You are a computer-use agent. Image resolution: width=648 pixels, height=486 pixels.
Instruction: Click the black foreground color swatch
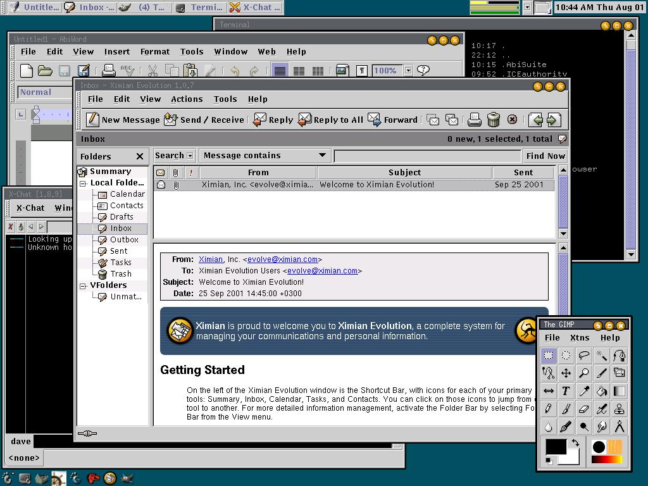(x=555, y=447)
